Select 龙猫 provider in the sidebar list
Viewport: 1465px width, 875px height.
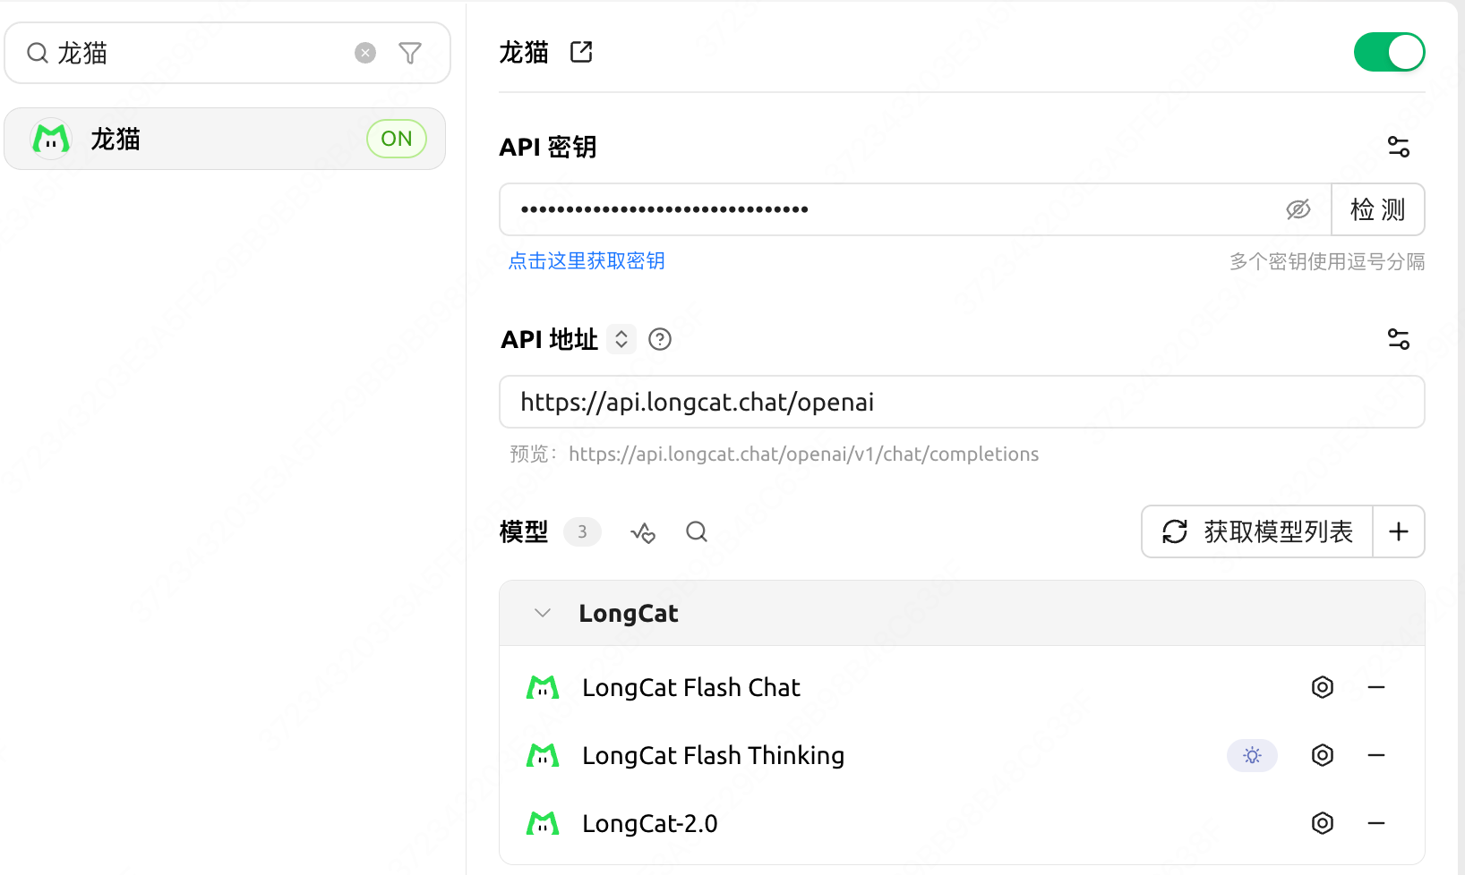[x=225, y=139]
